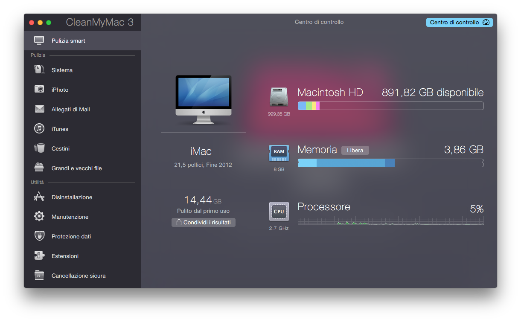Viewport: 521px width, 322px height.
Task: Click the CPU processor chip icon
Action: click(279, 212)
